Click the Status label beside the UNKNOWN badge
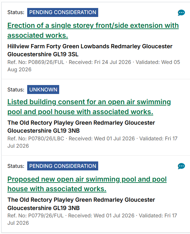The height and width of the screenshot is (234, 190). (16, 90)
